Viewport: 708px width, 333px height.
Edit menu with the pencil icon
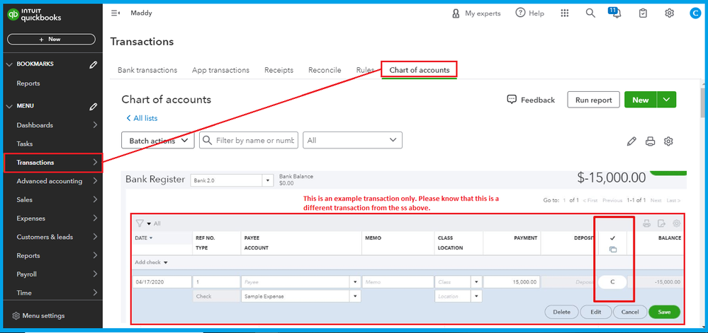[93, 106]
